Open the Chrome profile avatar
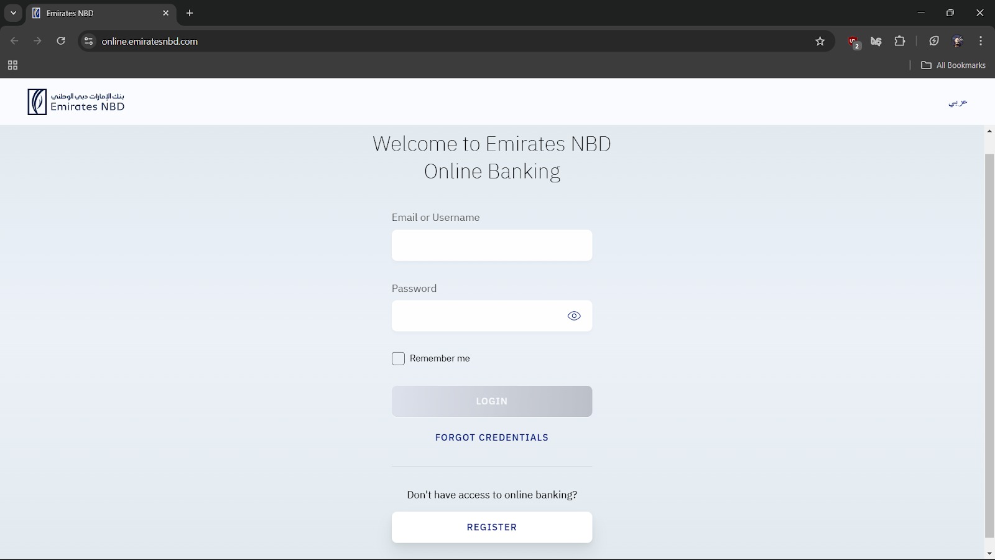995x560 pixels. pos(958,41)
